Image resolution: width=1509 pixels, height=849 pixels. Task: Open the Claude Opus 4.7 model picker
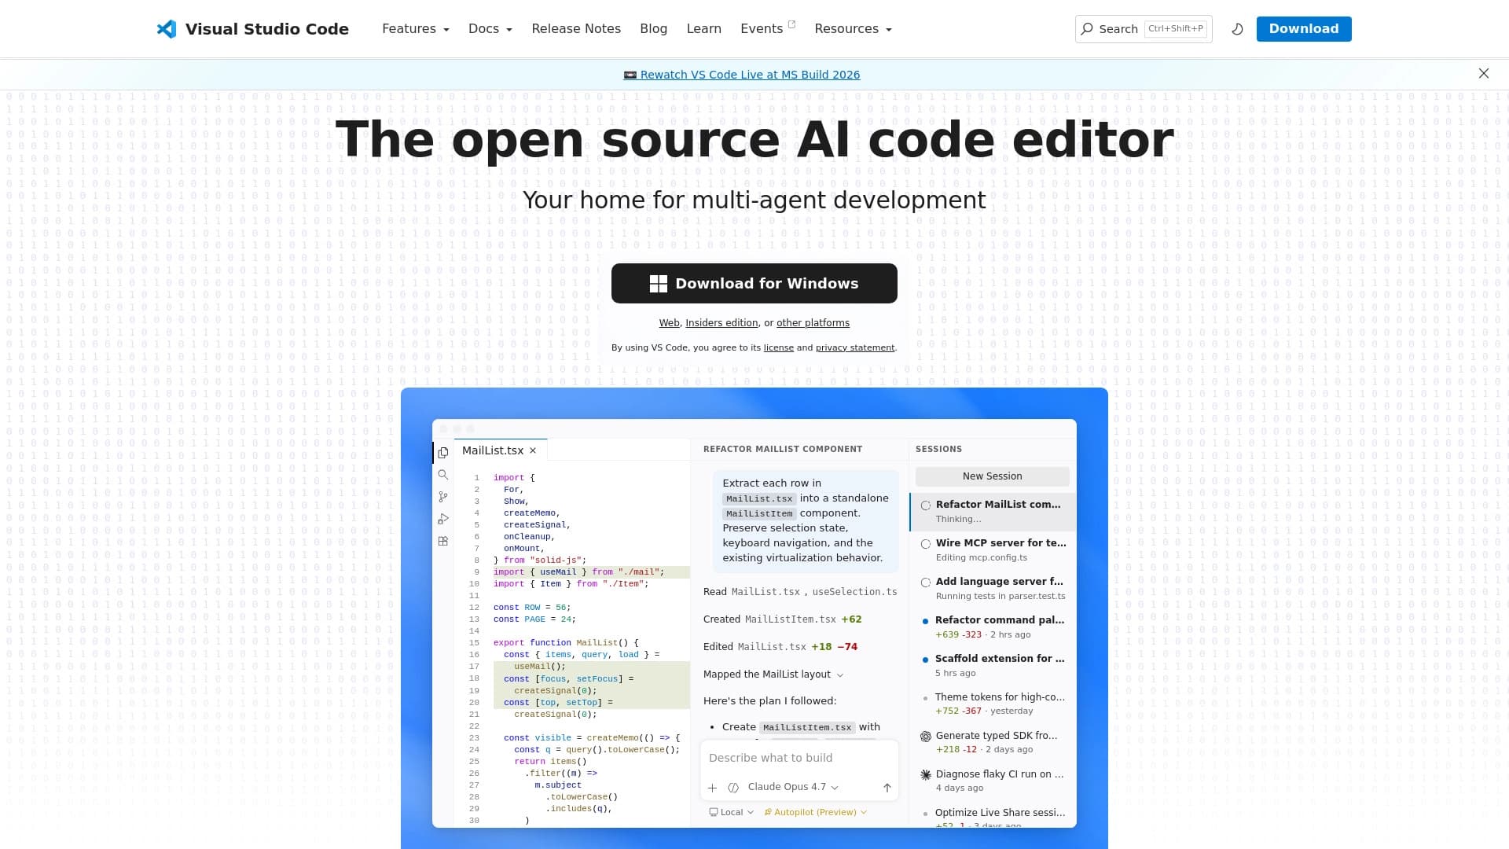(793, 787)
